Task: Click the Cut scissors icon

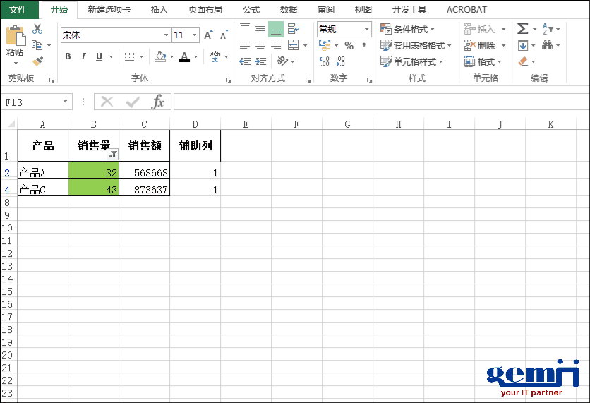Action: (x=37, y=29)
